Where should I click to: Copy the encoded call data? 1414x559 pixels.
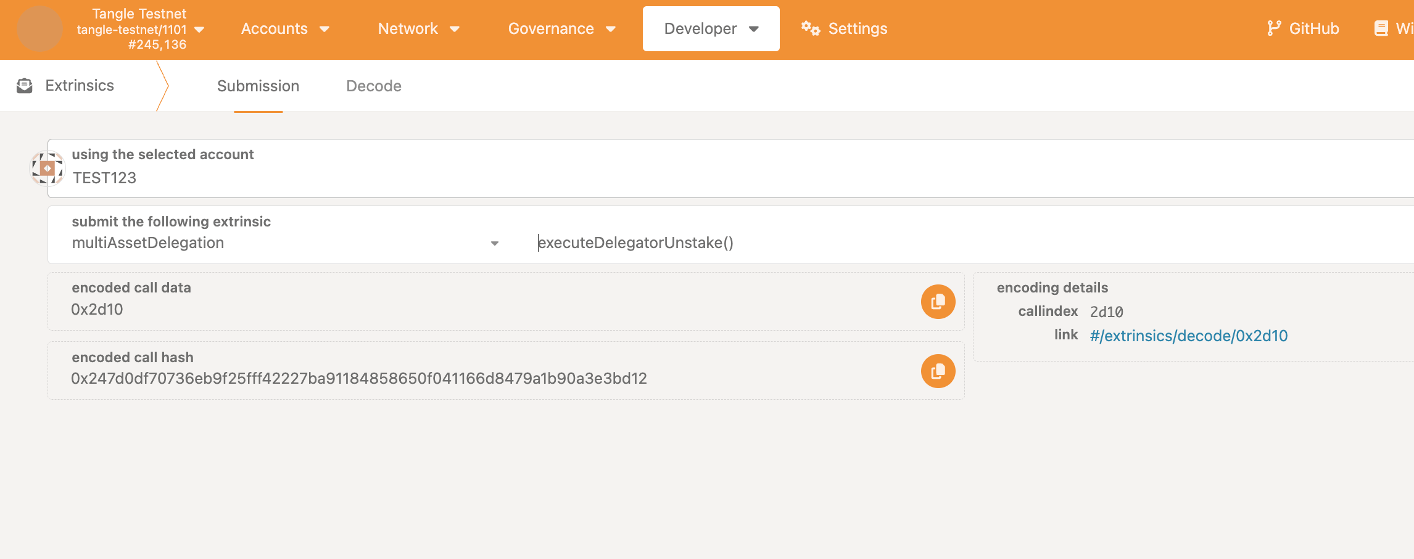[x=937, y=301]
